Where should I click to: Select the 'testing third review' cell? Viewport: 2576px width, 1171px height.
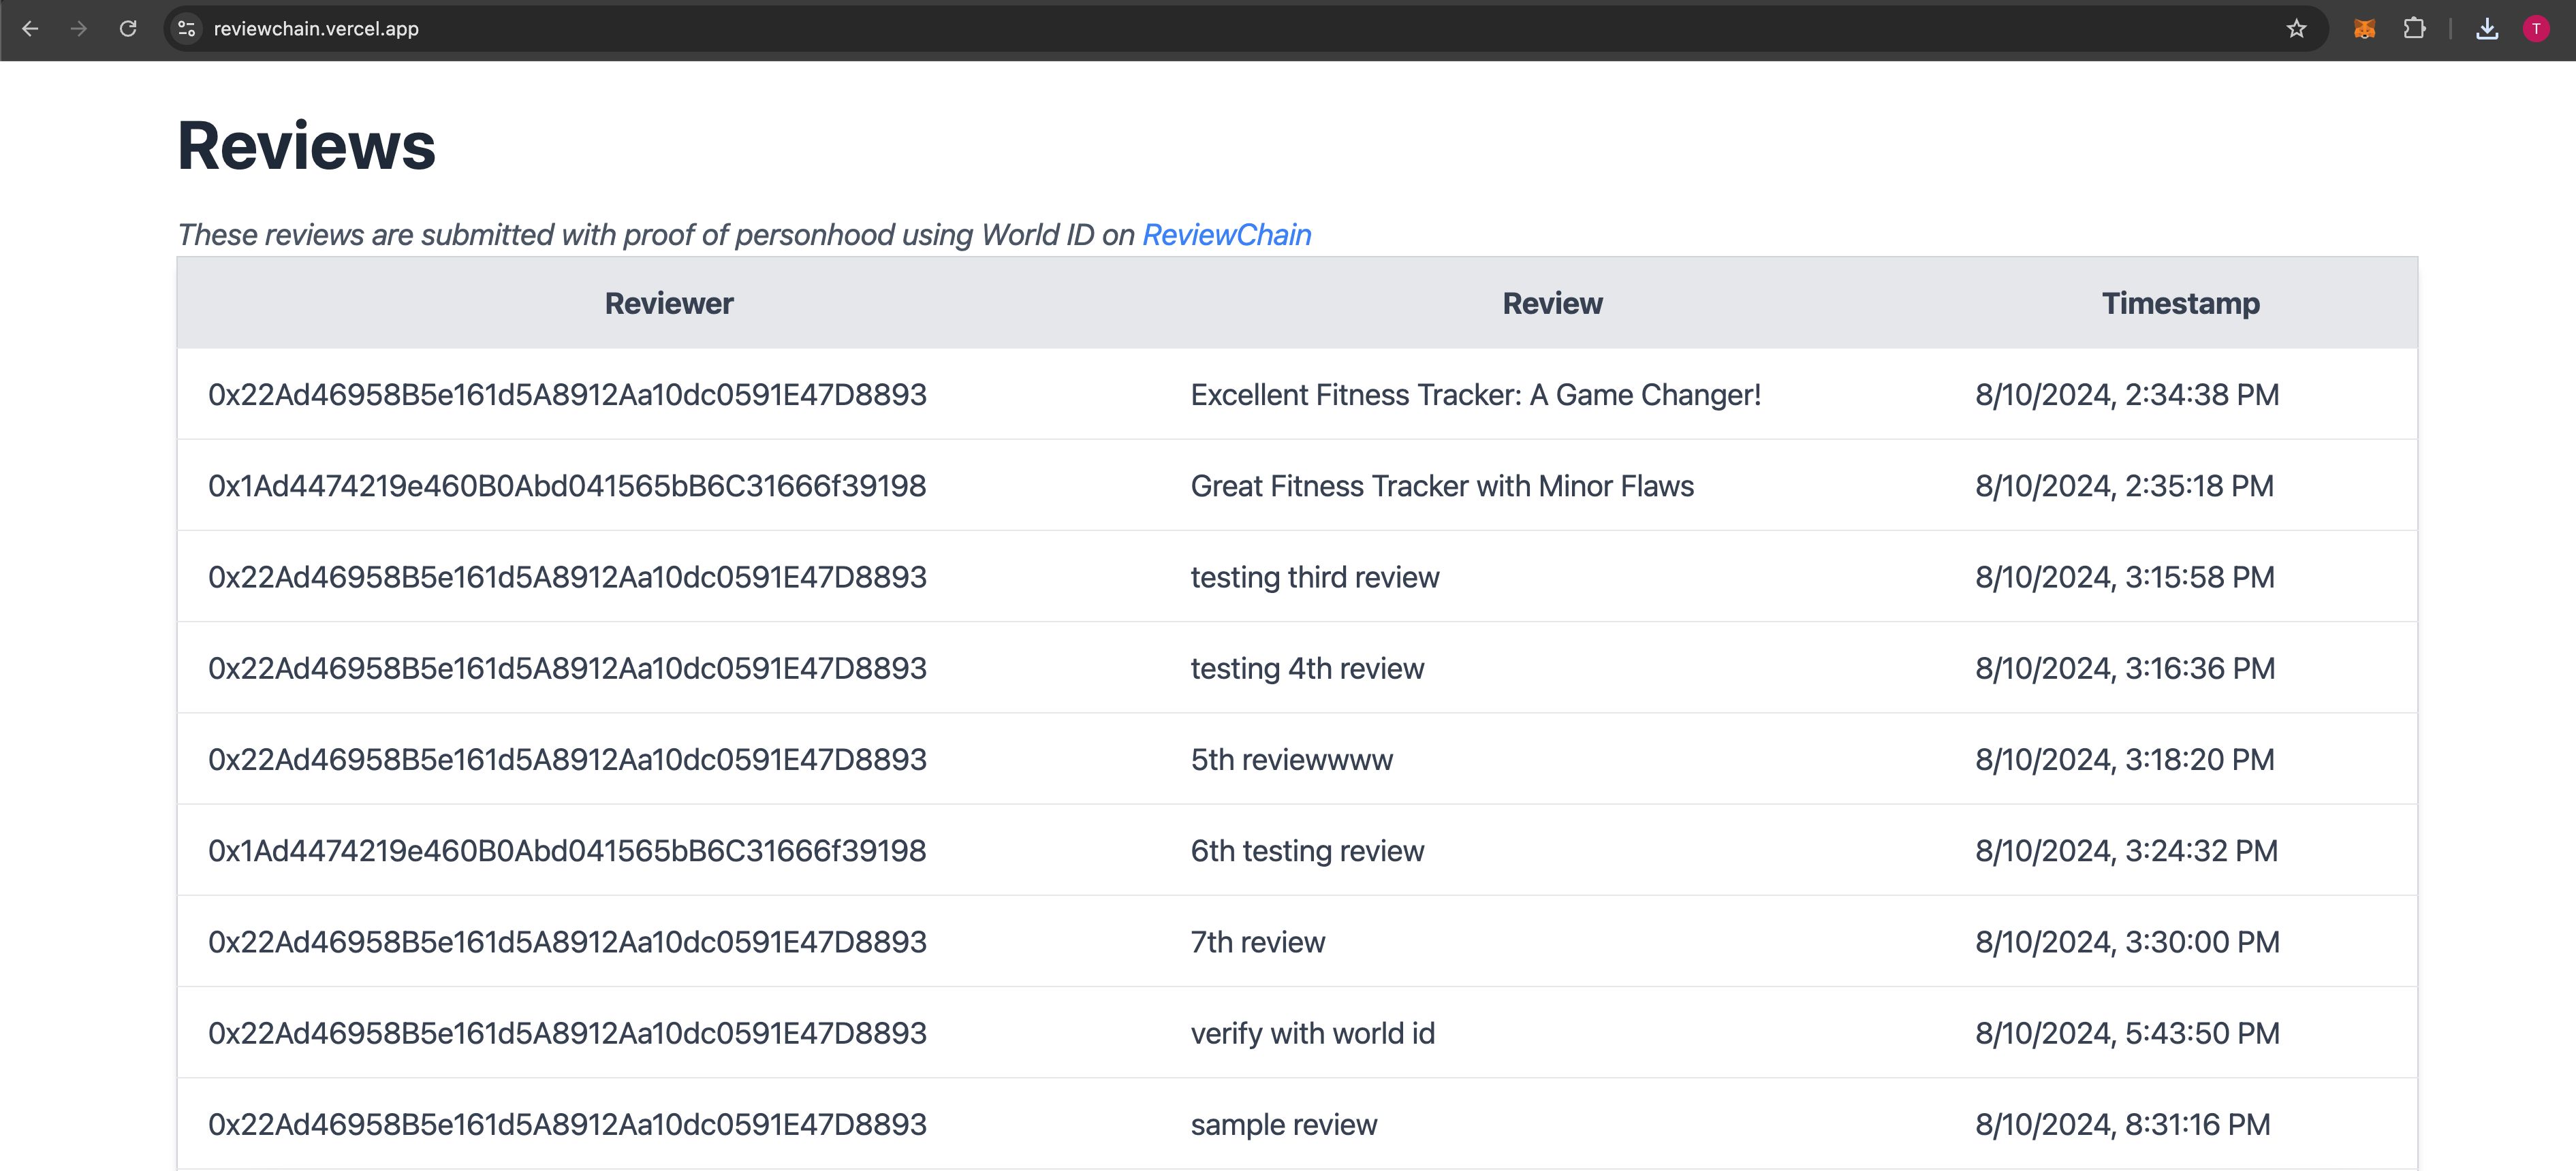1314,577
